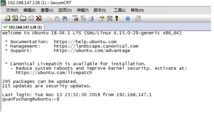This screenshot has height=116, width=214.
Task: Click the Print Screen toolbar icon
Action: pyautogui.click(x=76, y=19)
